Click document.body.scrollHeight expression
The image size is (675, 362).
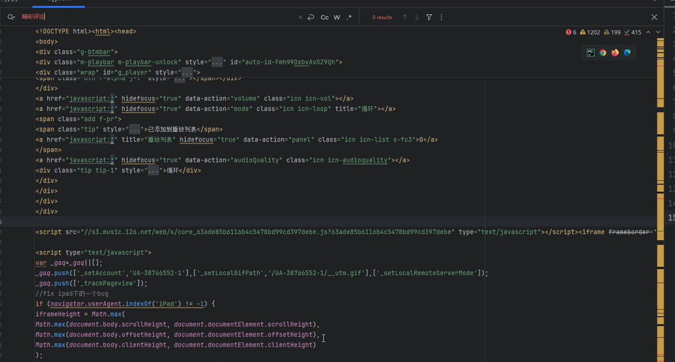118,325
